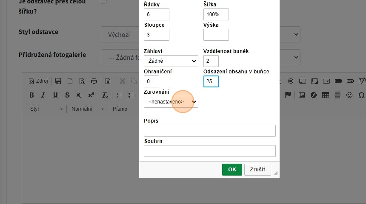Click the Anchor flag icon
This screenshot has height=204, width=366.
pos(288,95)
